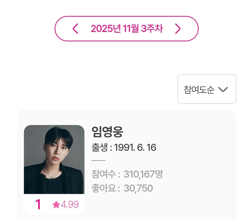
Task: Click the down arrow beside 참여도순
Action: [x=223, y=89]
